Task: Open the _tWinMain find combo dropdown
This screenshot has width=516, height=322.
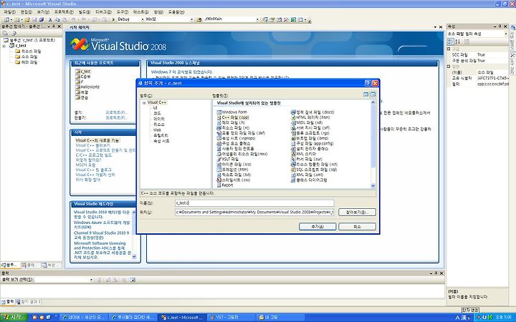Action: (x=257, y=20)
